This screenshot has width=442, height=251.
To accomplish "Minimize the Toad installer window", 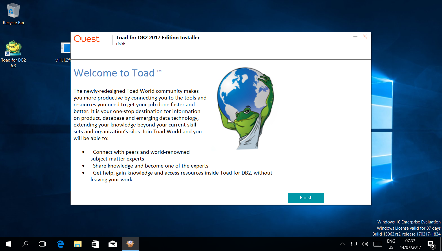I will pos(355,37).
